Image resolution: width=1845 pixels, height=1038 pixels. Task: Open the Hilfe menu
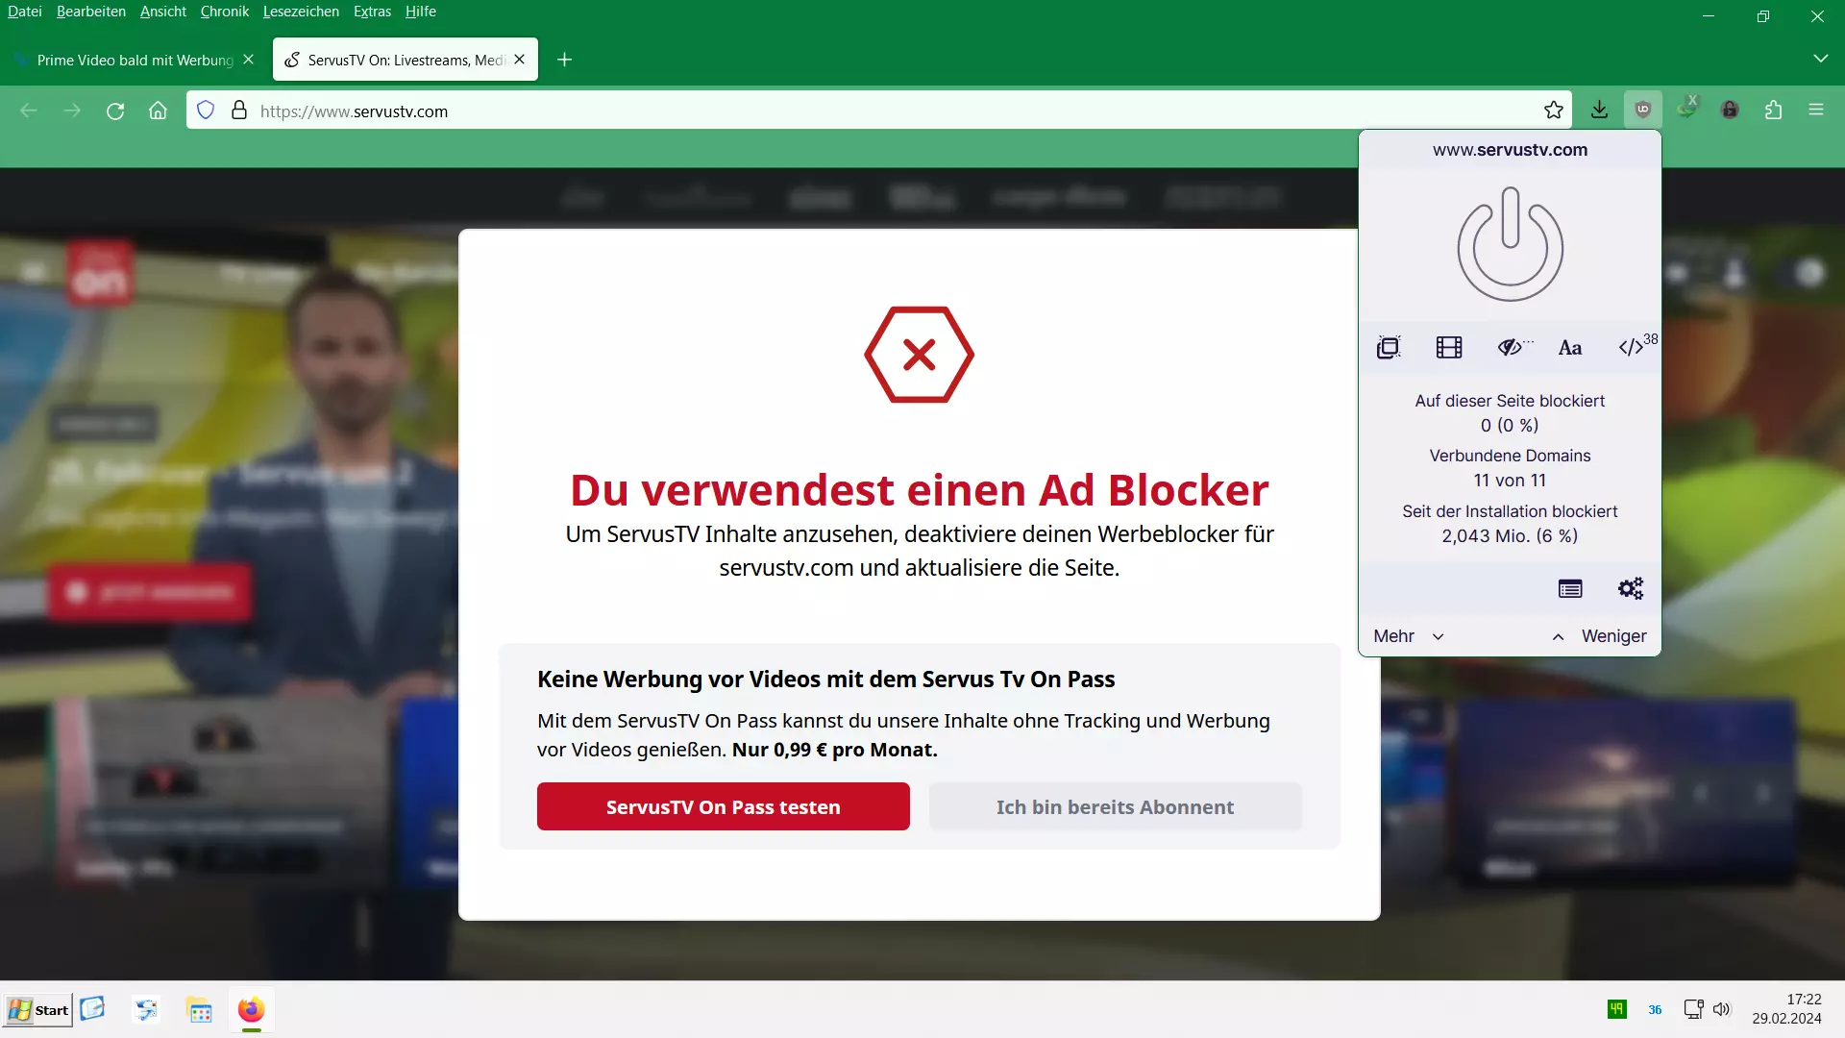pos(421,12)
